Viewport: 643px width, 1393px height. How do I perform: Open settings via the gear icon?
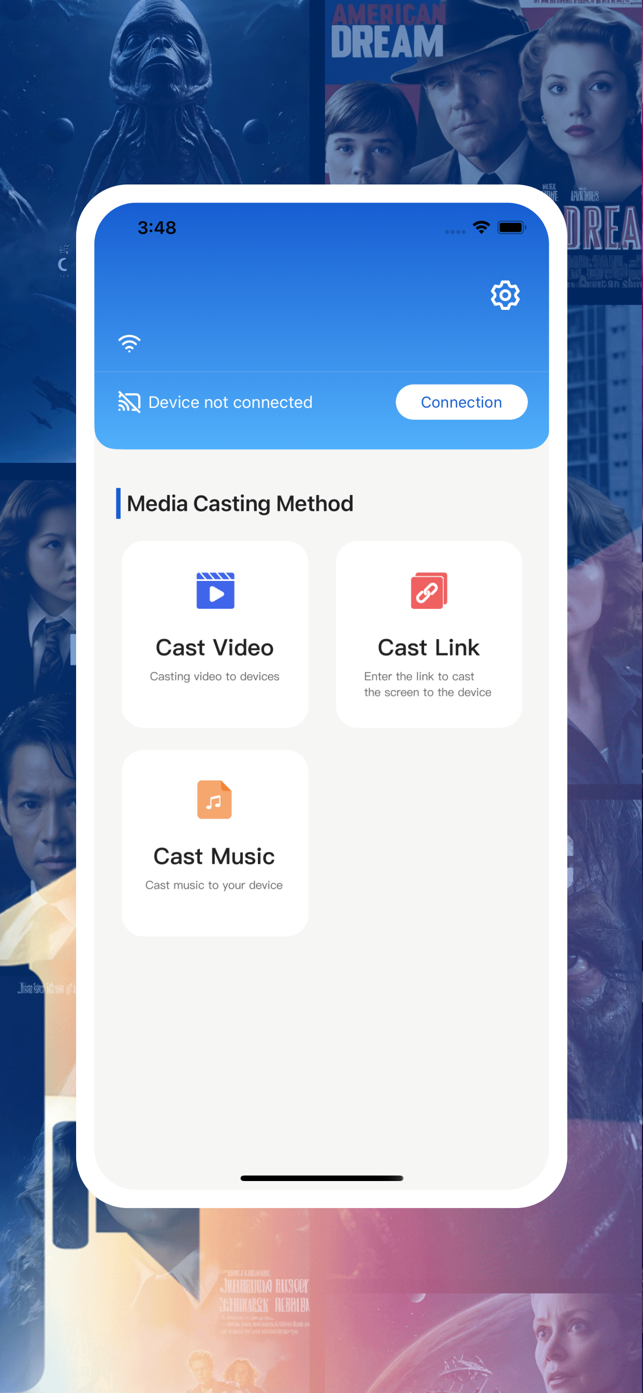pyautogui.click(x=505, y=295)
